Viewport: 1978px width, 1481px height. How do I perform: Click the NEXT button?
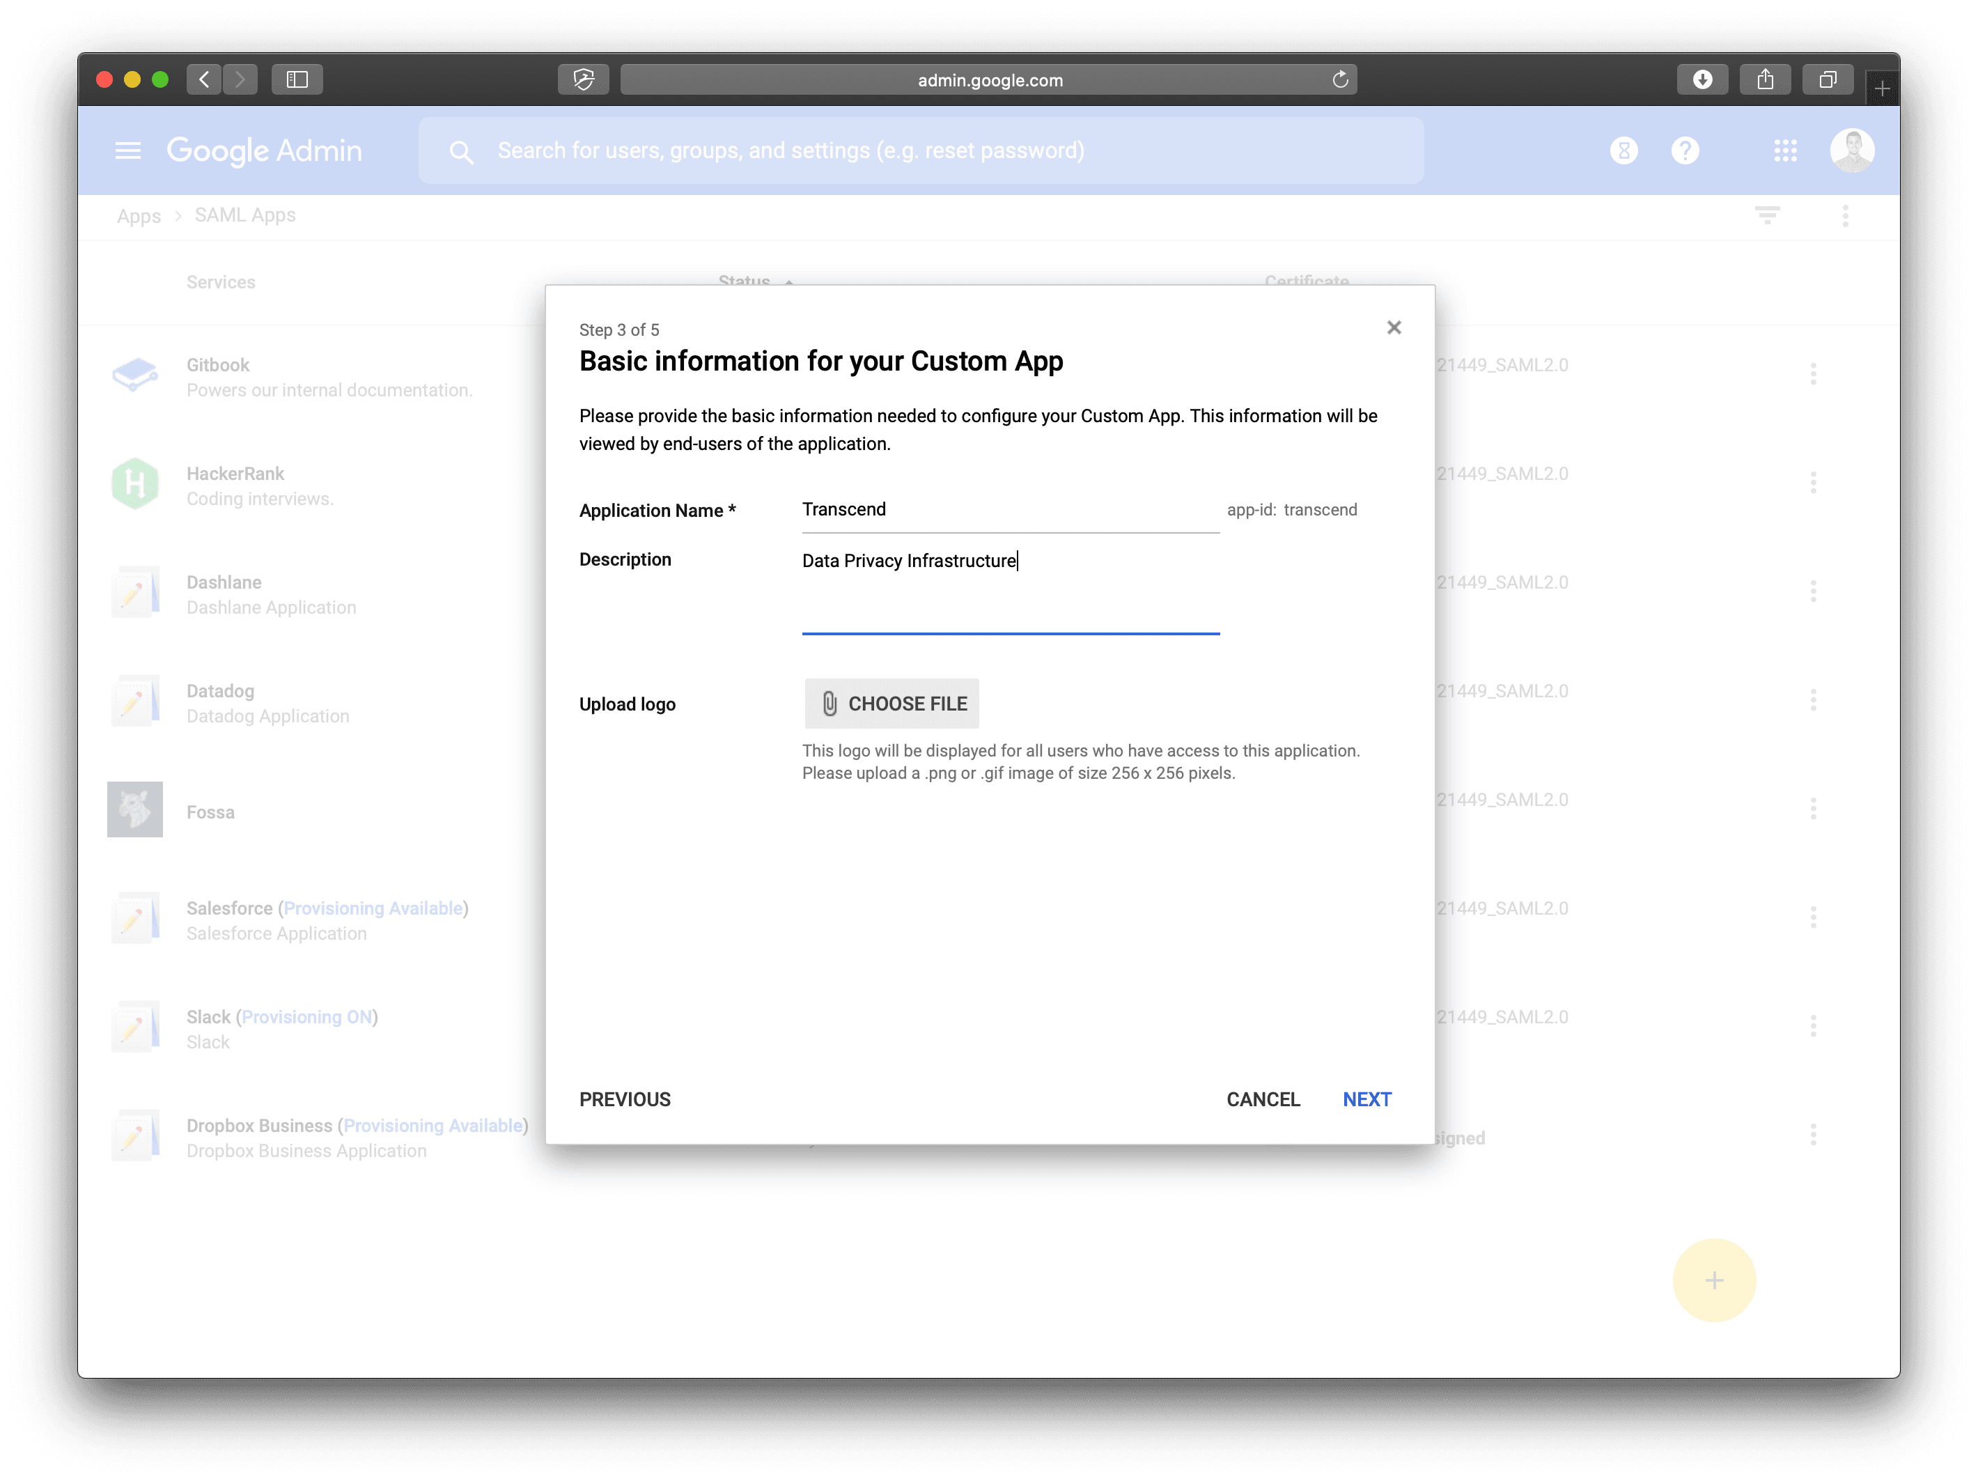tap(1366, 1099)
